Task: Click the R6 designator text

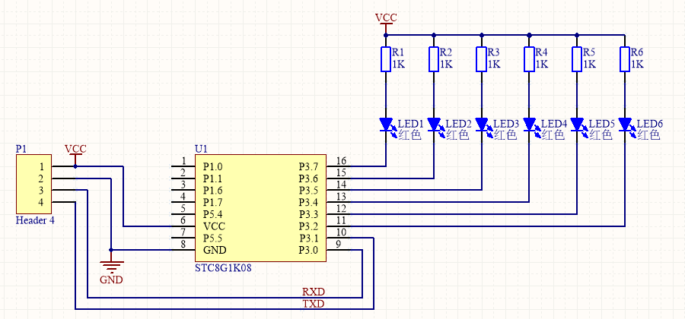Action: (x=637, y=52)
